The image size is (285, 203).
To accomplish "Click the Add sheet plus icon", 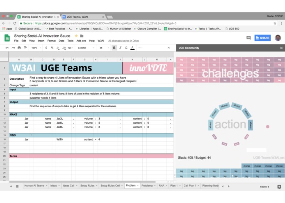I will tap(11, 186).
